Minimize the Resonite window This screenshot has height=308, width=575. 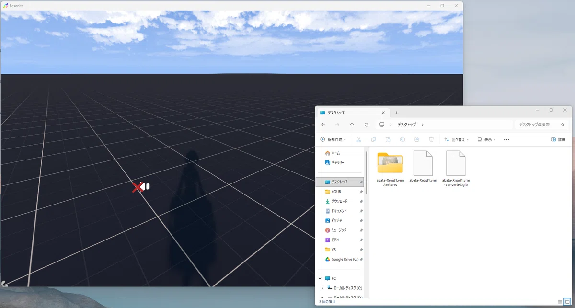(x=428, y=6)
